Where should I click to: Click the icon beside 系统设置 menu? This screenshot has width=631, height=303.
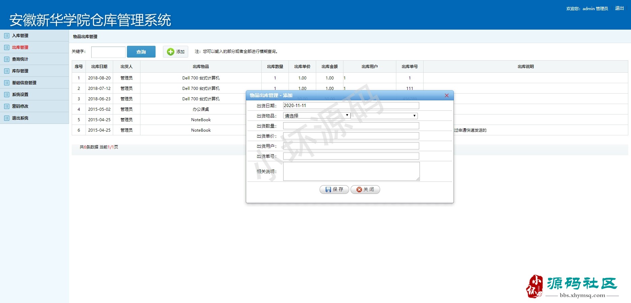click(x=7, y=95)
